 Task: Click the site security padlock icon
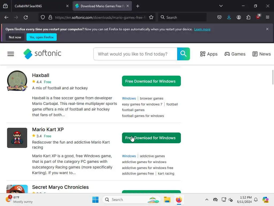pos(50,17)
